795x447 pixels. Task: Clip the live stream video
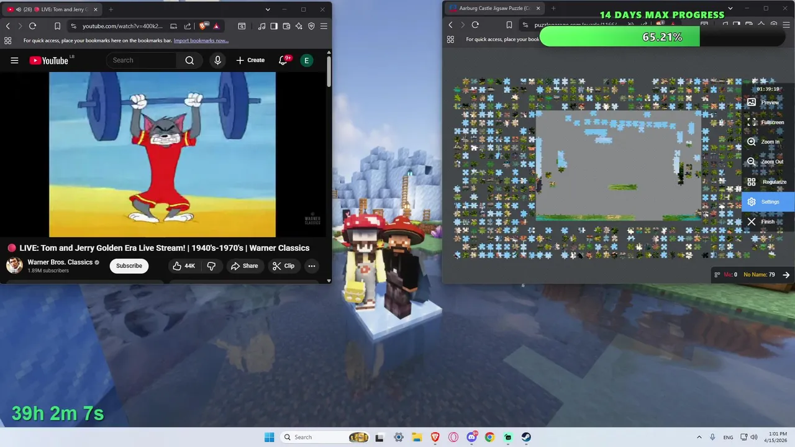[x=283, y=266]
